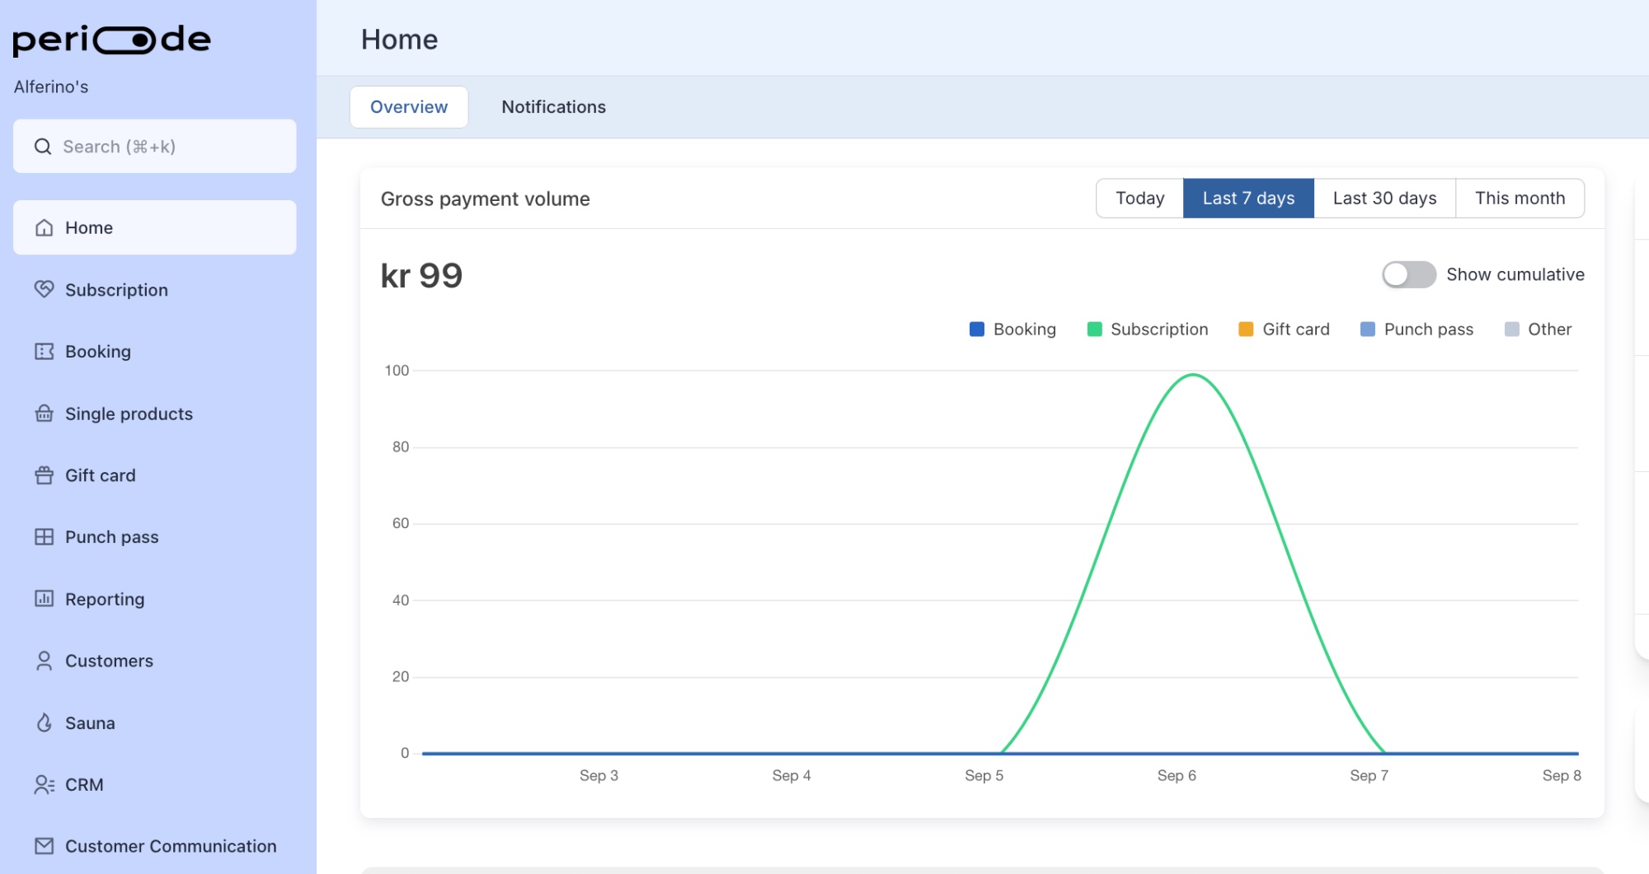Toggle Other series legend swatch
The image size is (1649, 874).
tap(1512, 330)
